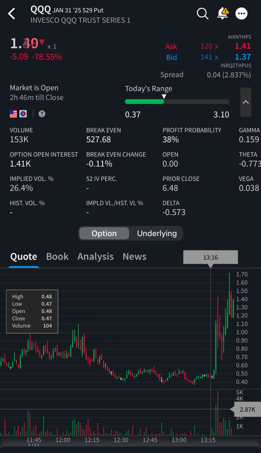This screenshot has height=453, width=261.
Task: Tap the clock icon beside flag
Action: (x=23, y=114)
